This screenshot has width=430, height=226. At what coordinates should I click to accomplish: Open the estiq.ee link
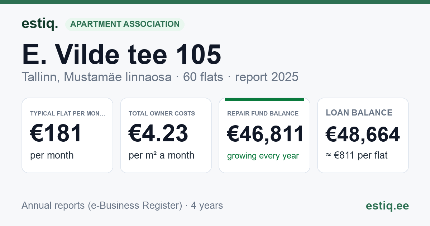tap(387, 206)
